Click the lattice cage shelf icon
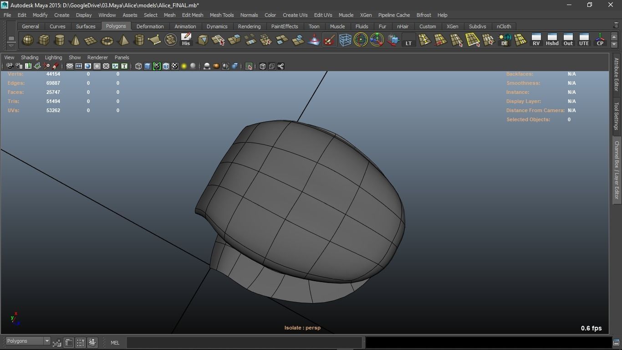622x350 pixels. tap(345, 40)
